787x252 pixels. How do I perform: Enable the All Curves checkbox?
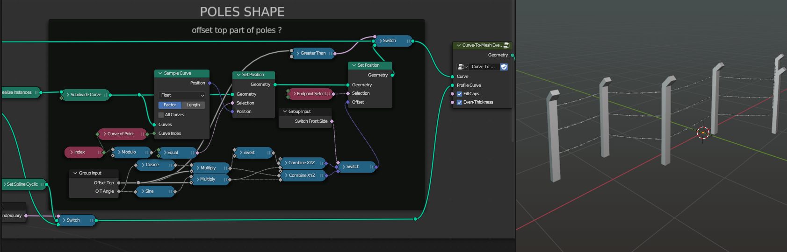point(161,115)
